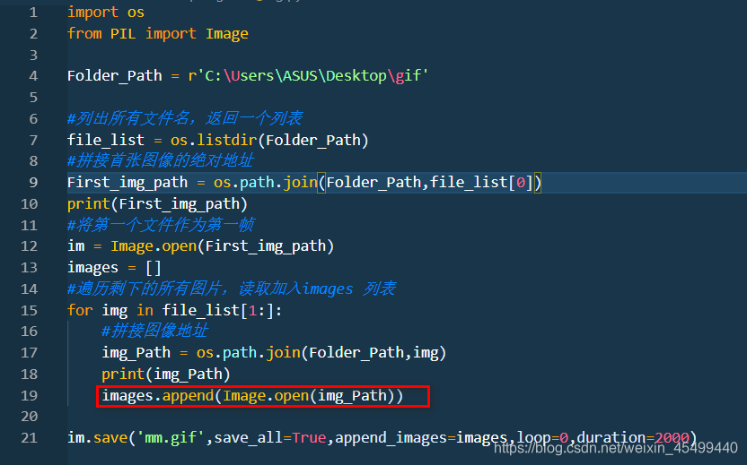Click 'images.append(Image.open(img_Path))' on line 19
The image size is (747, 465).
[252, 396]
